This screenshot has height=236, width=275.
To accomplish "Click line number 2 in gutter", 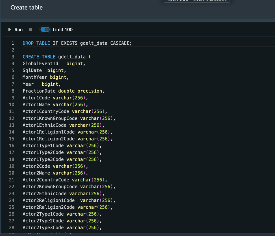I will click(x=13, y=50).
